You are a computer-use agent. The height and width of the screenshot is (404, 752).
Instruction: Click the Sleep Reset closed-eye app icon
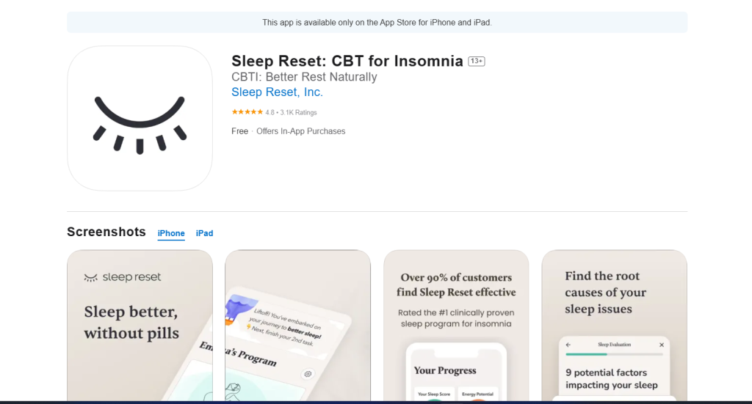pyautogui.click(x=140, y=118)
